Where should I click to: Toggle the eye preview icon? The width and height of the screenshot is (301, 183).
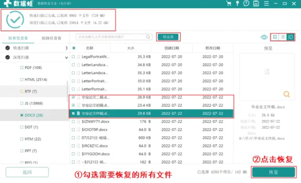tap(264, 37)
